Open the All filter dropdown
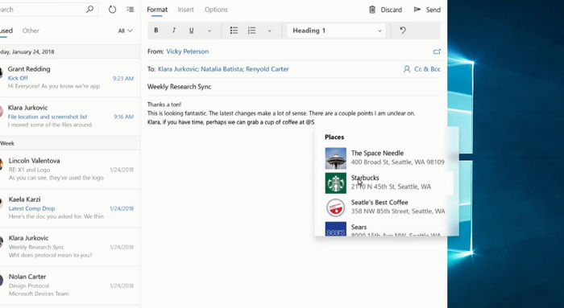Viewport: 564px width, 308px height. [125, 31]
